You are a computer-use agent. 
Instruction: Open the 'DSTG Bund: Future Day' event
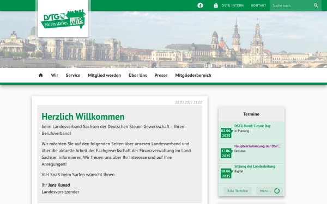pos(252,126)
